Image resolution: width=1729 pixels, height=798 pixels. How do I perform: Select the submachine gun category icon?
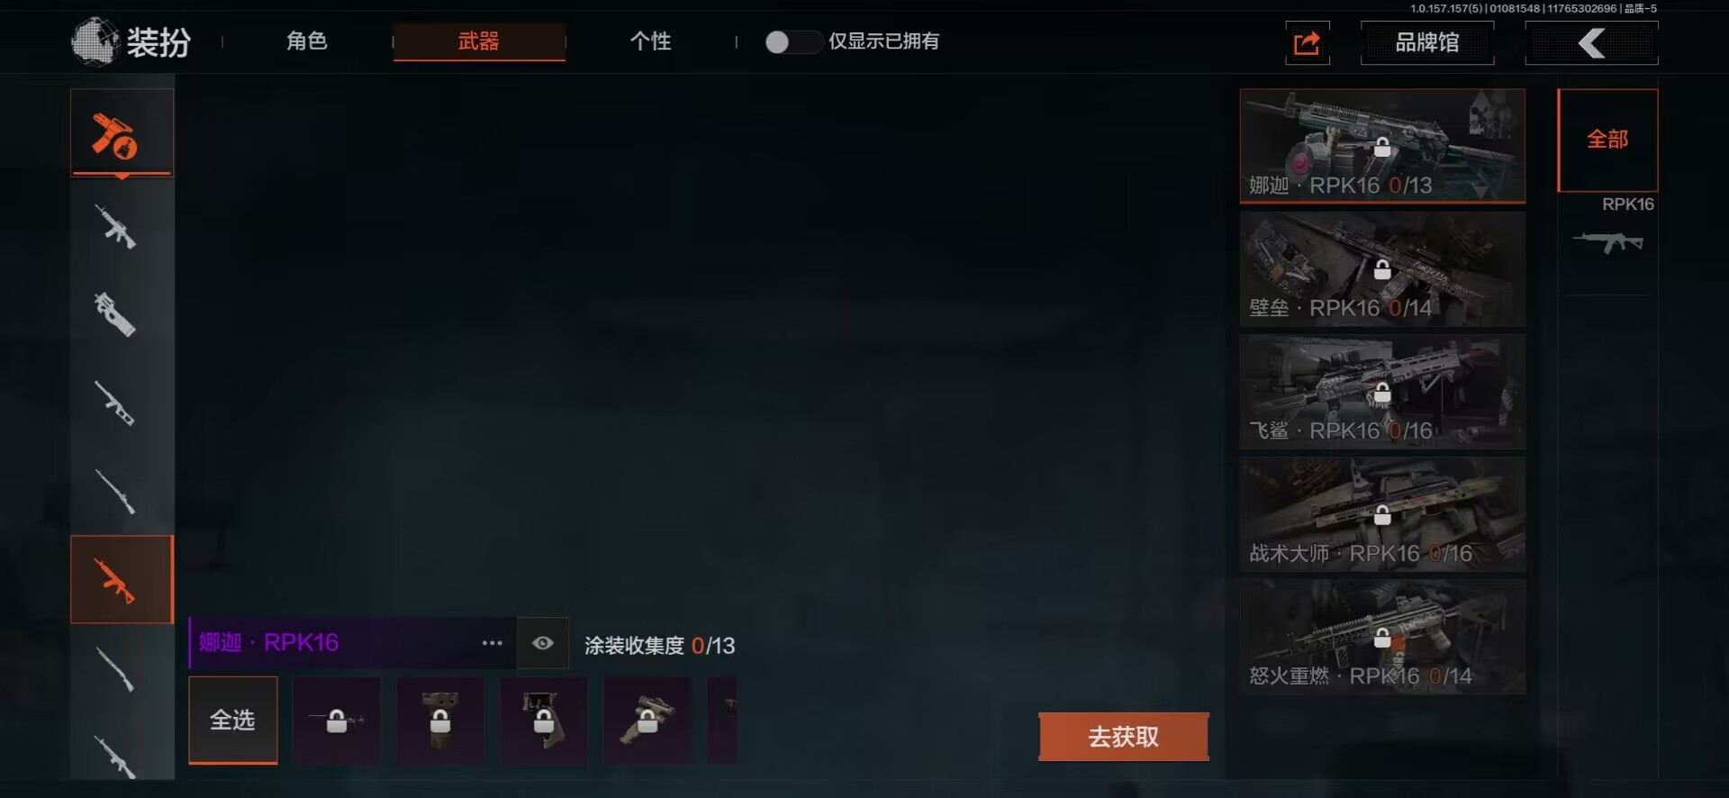(x=116, y=314)
